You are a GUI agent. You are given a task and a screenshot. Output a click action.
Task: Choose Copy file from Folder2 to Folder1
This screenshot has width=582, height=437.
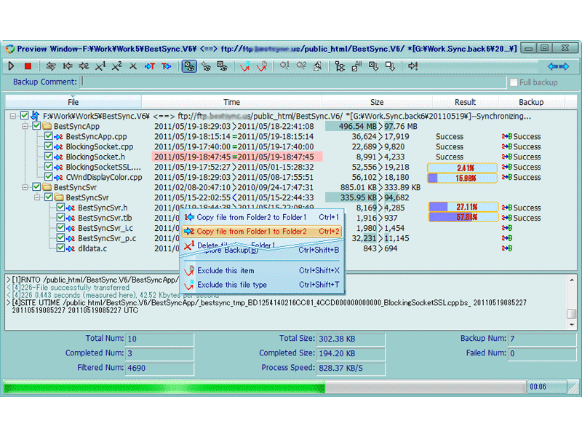[262, 217]
